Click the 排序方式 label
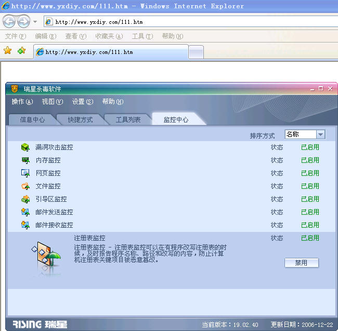 tap(262, 136)
